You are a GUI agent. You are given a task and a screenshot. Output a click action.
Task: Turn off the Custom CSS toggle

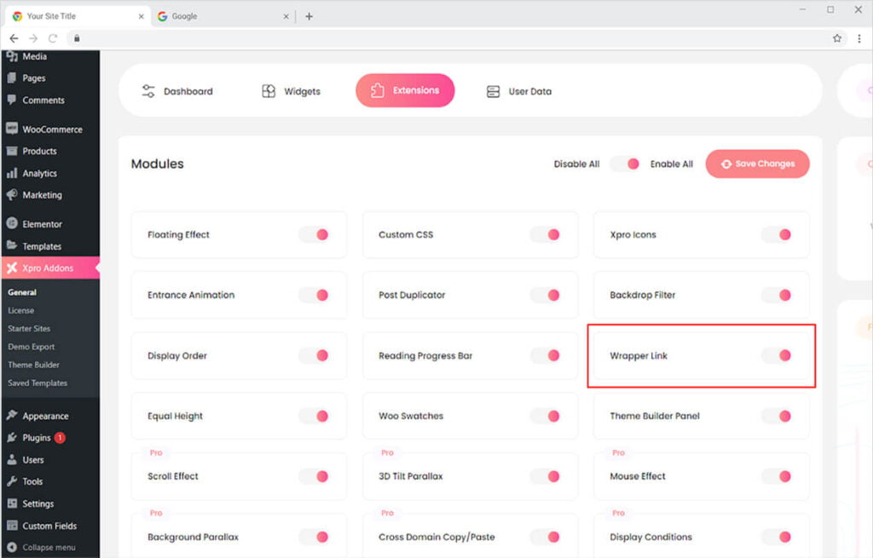[546, 234]
